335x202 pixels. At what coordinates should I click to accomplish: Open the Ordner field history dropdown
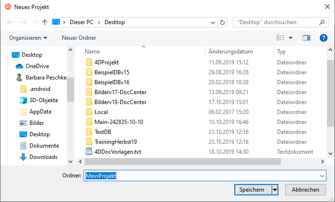click(323, 176)
